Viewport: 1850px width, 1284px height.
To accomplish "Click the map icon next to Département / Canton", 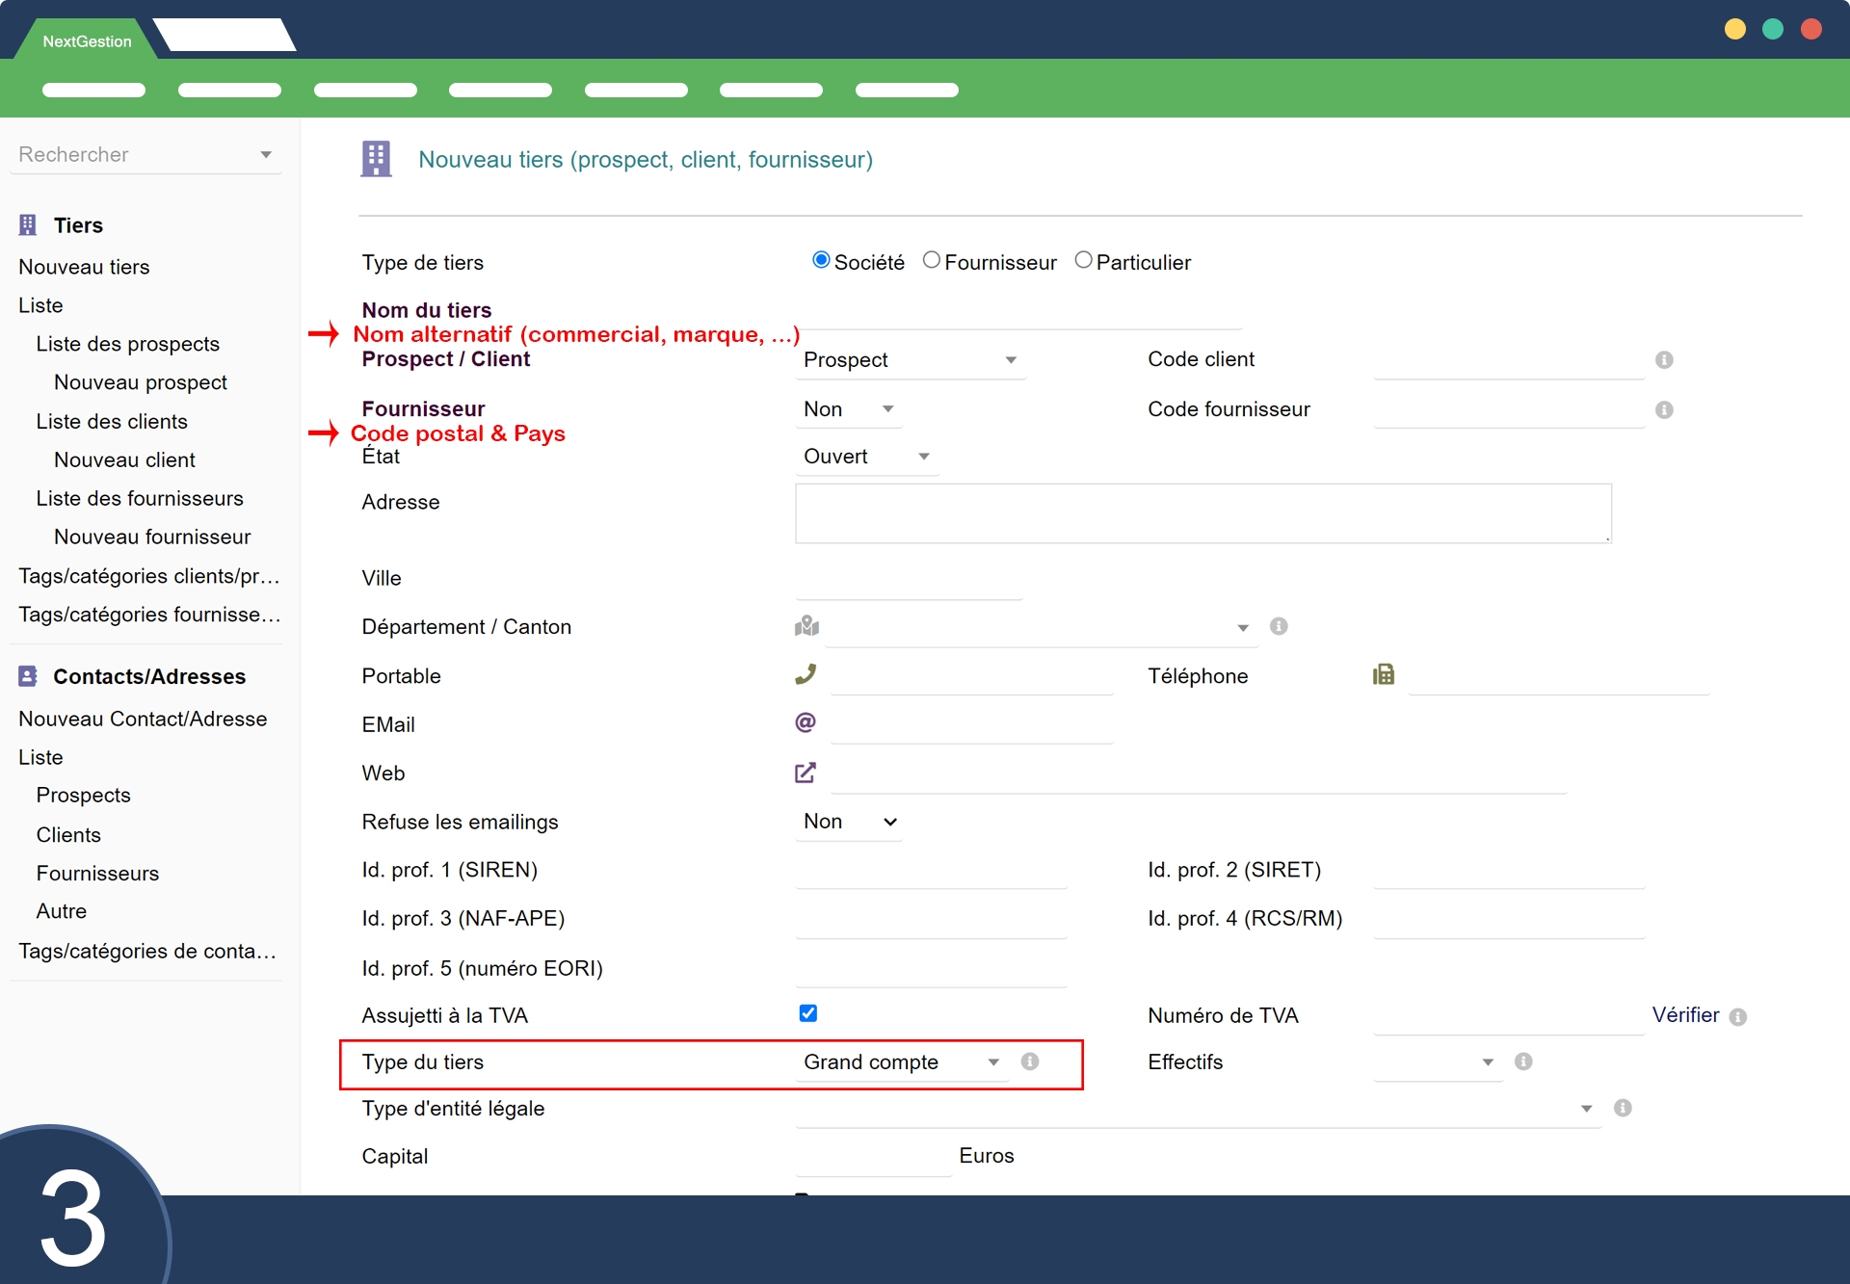I will pyautogui.click(x=806, y=626).
